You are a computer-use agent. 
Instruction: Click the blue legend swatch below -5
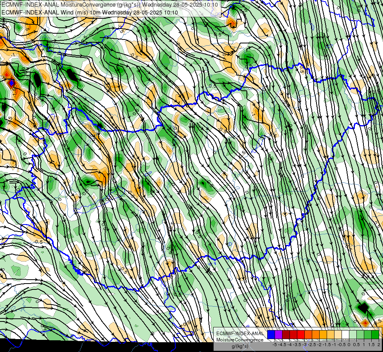[x=271, y=334]
